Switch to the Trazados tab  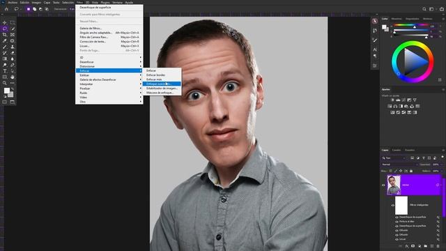point(410,150)
